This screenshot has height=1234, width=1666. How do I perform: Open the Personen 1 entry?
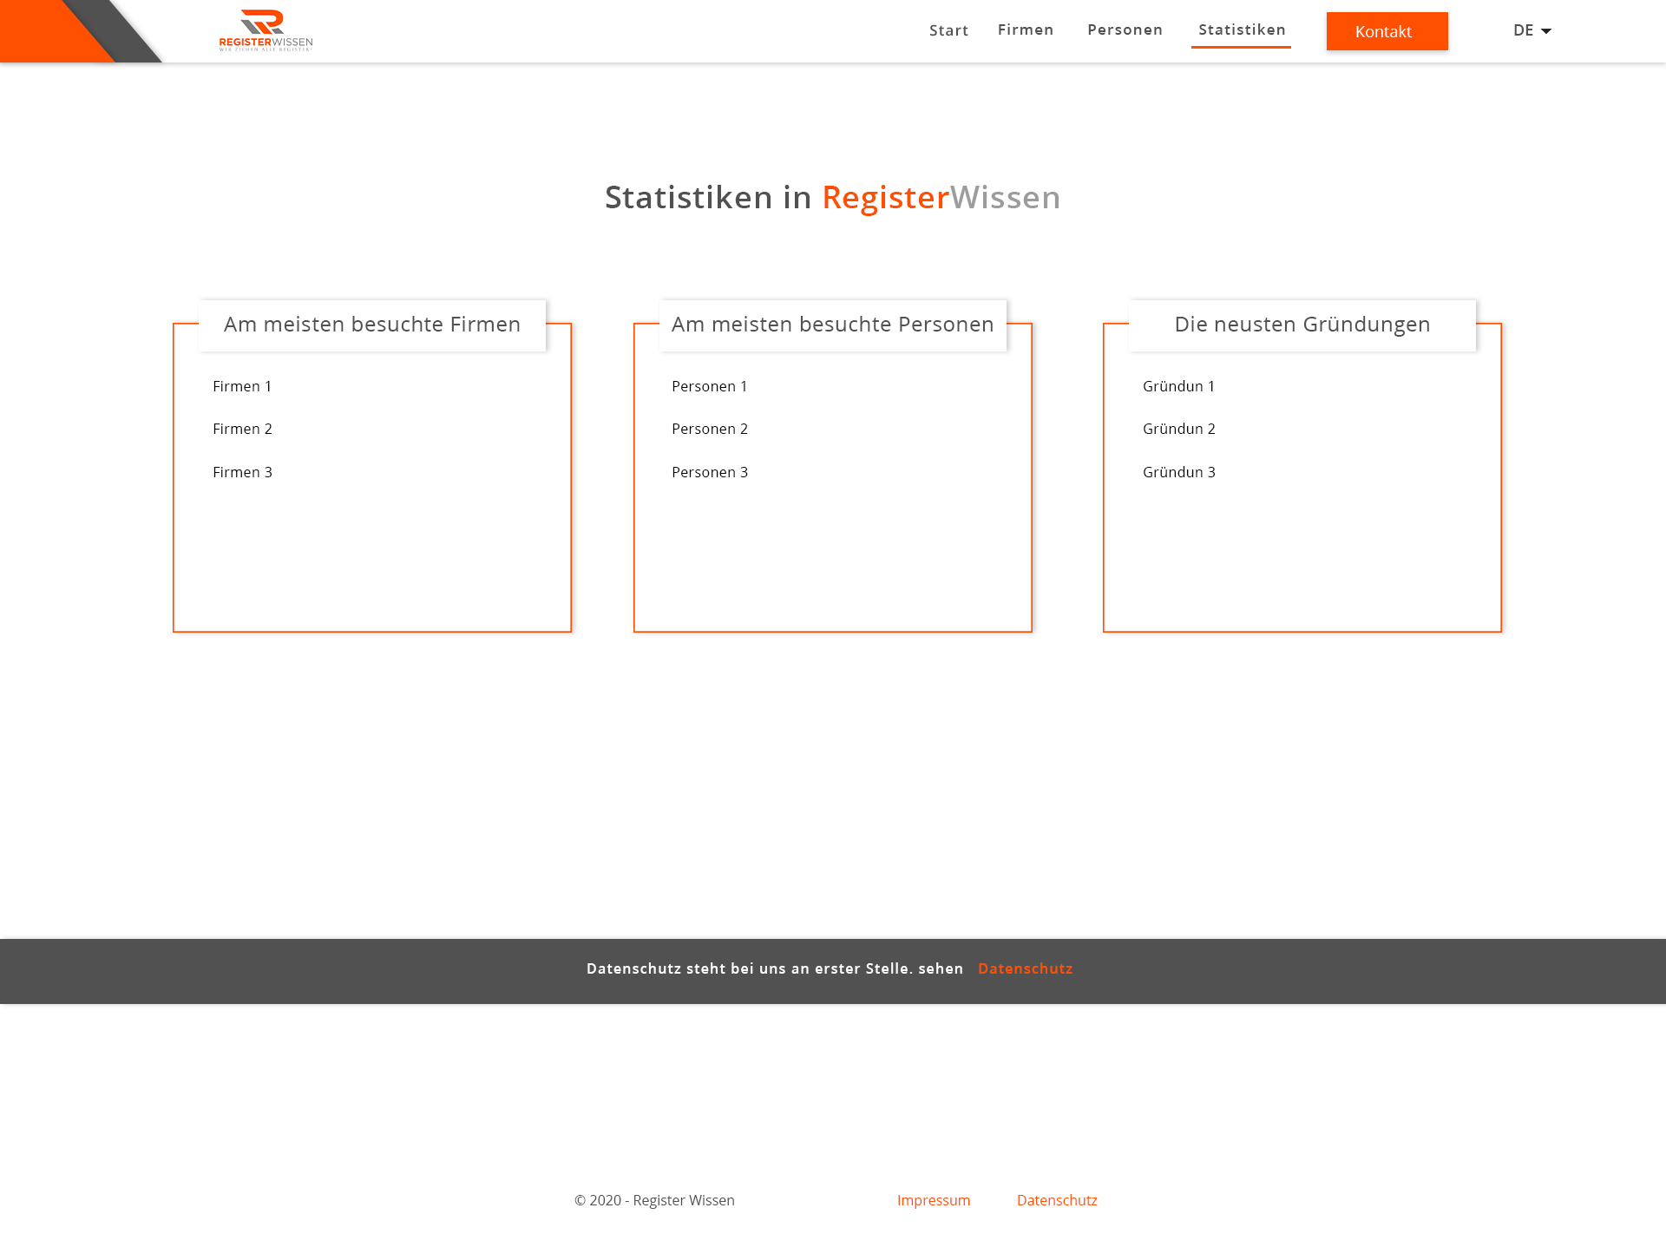click(x=709, y=386)
